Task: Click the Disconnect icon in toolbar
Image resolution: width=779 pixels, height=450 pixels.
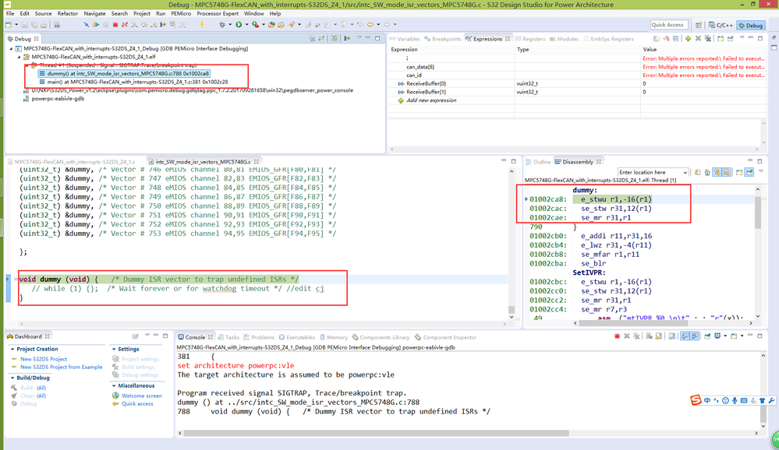Action: pyautogui.click(x=124, y=24)
